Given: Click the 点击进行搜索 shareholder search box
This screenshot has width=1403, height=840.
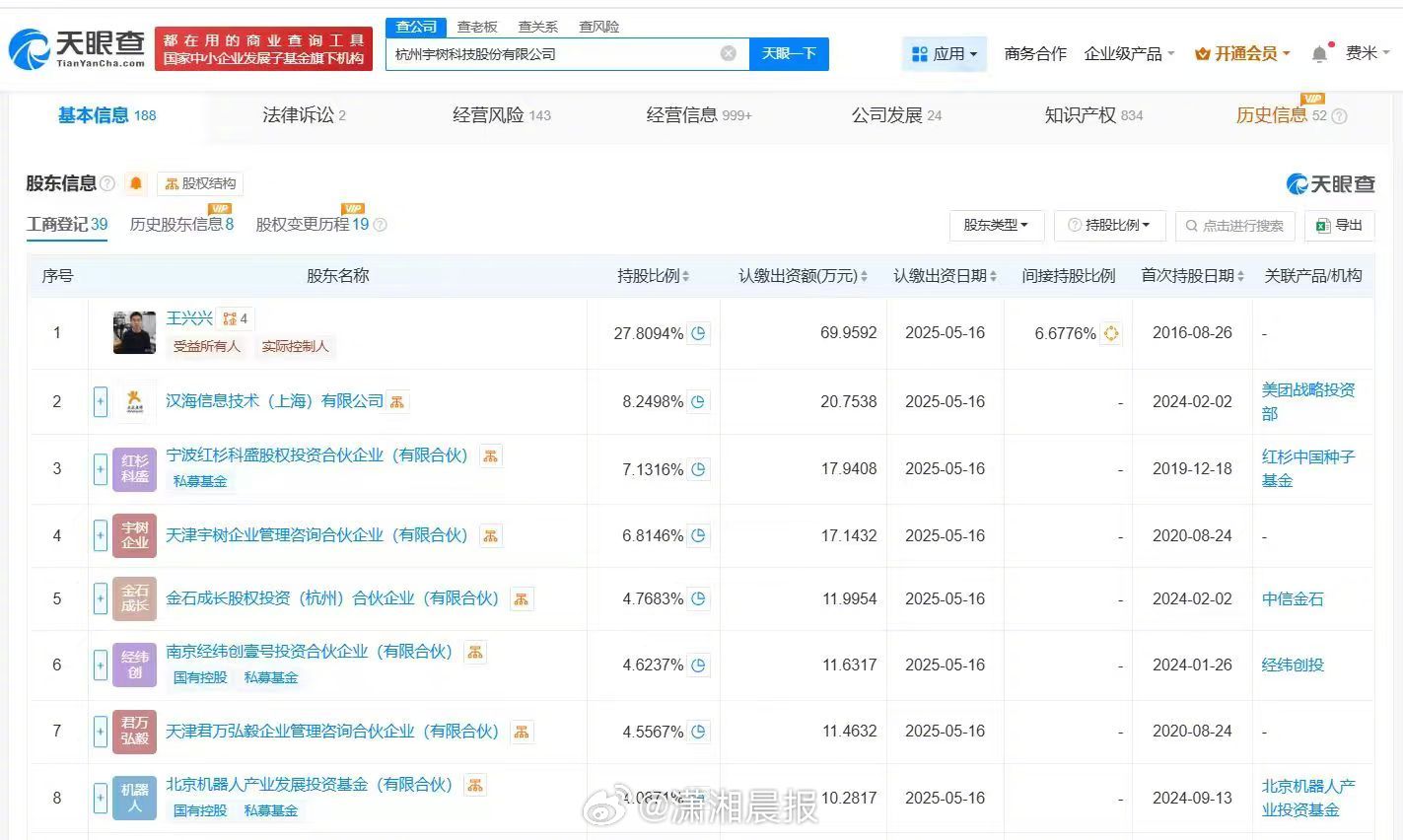Looking at the screenshot, I should 1235,226.
